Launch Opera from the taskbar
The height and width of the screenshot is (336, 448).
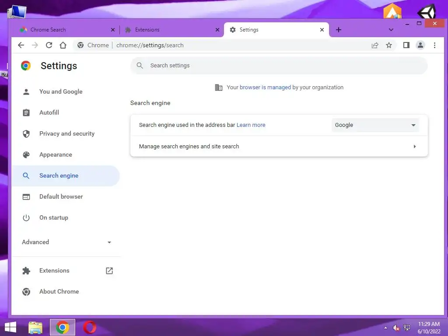click(x=89, y=327)
